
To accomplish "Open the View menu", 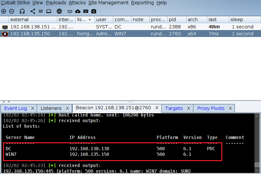I will [x=37, y=3].
